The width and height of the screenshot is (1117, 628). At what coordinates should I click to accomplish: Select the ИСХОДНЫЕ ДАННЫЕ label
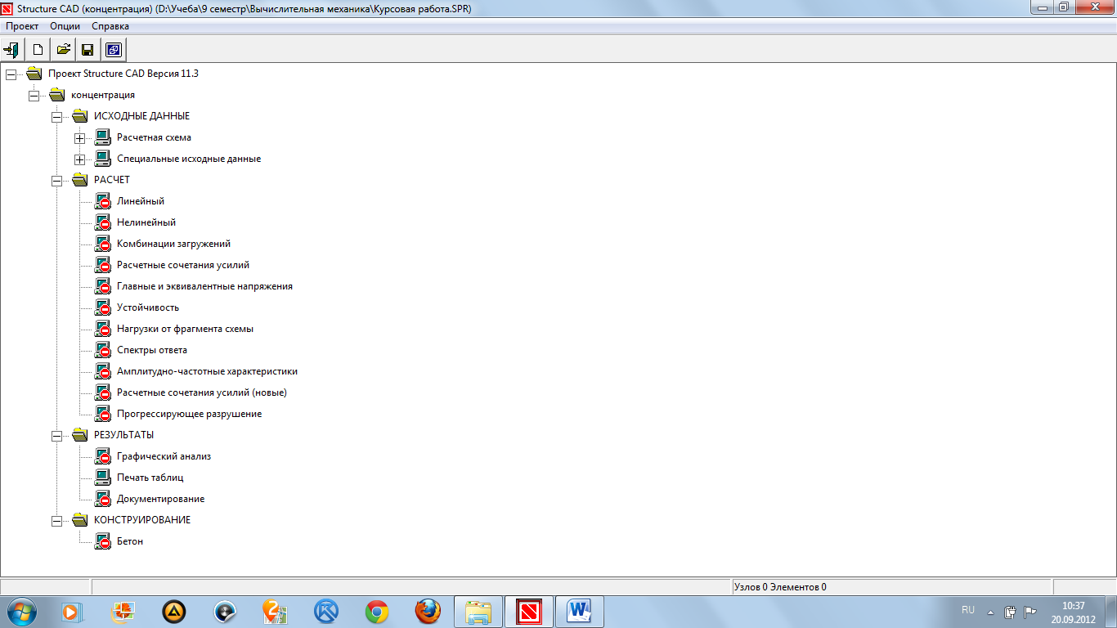pos(142,116)
